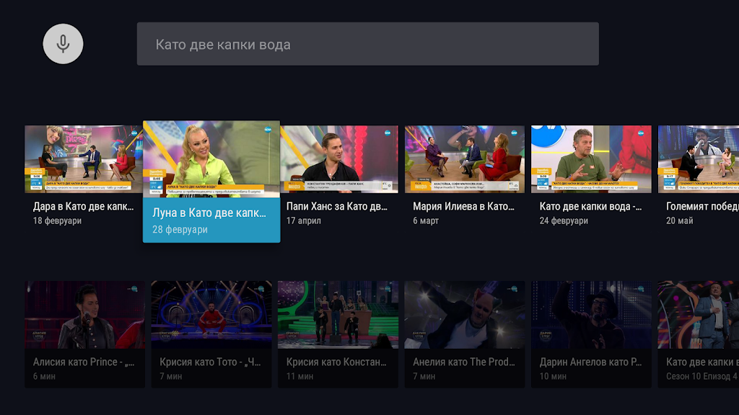739x415 pixels.
Task: Play the 'Мария Илиева в Като' video thumbnail
Action: tap(465, 159)
